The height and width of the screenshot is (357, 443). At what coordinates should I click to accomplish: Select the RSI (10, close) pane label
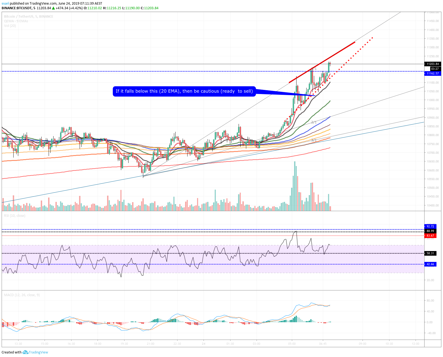point(15,216)
